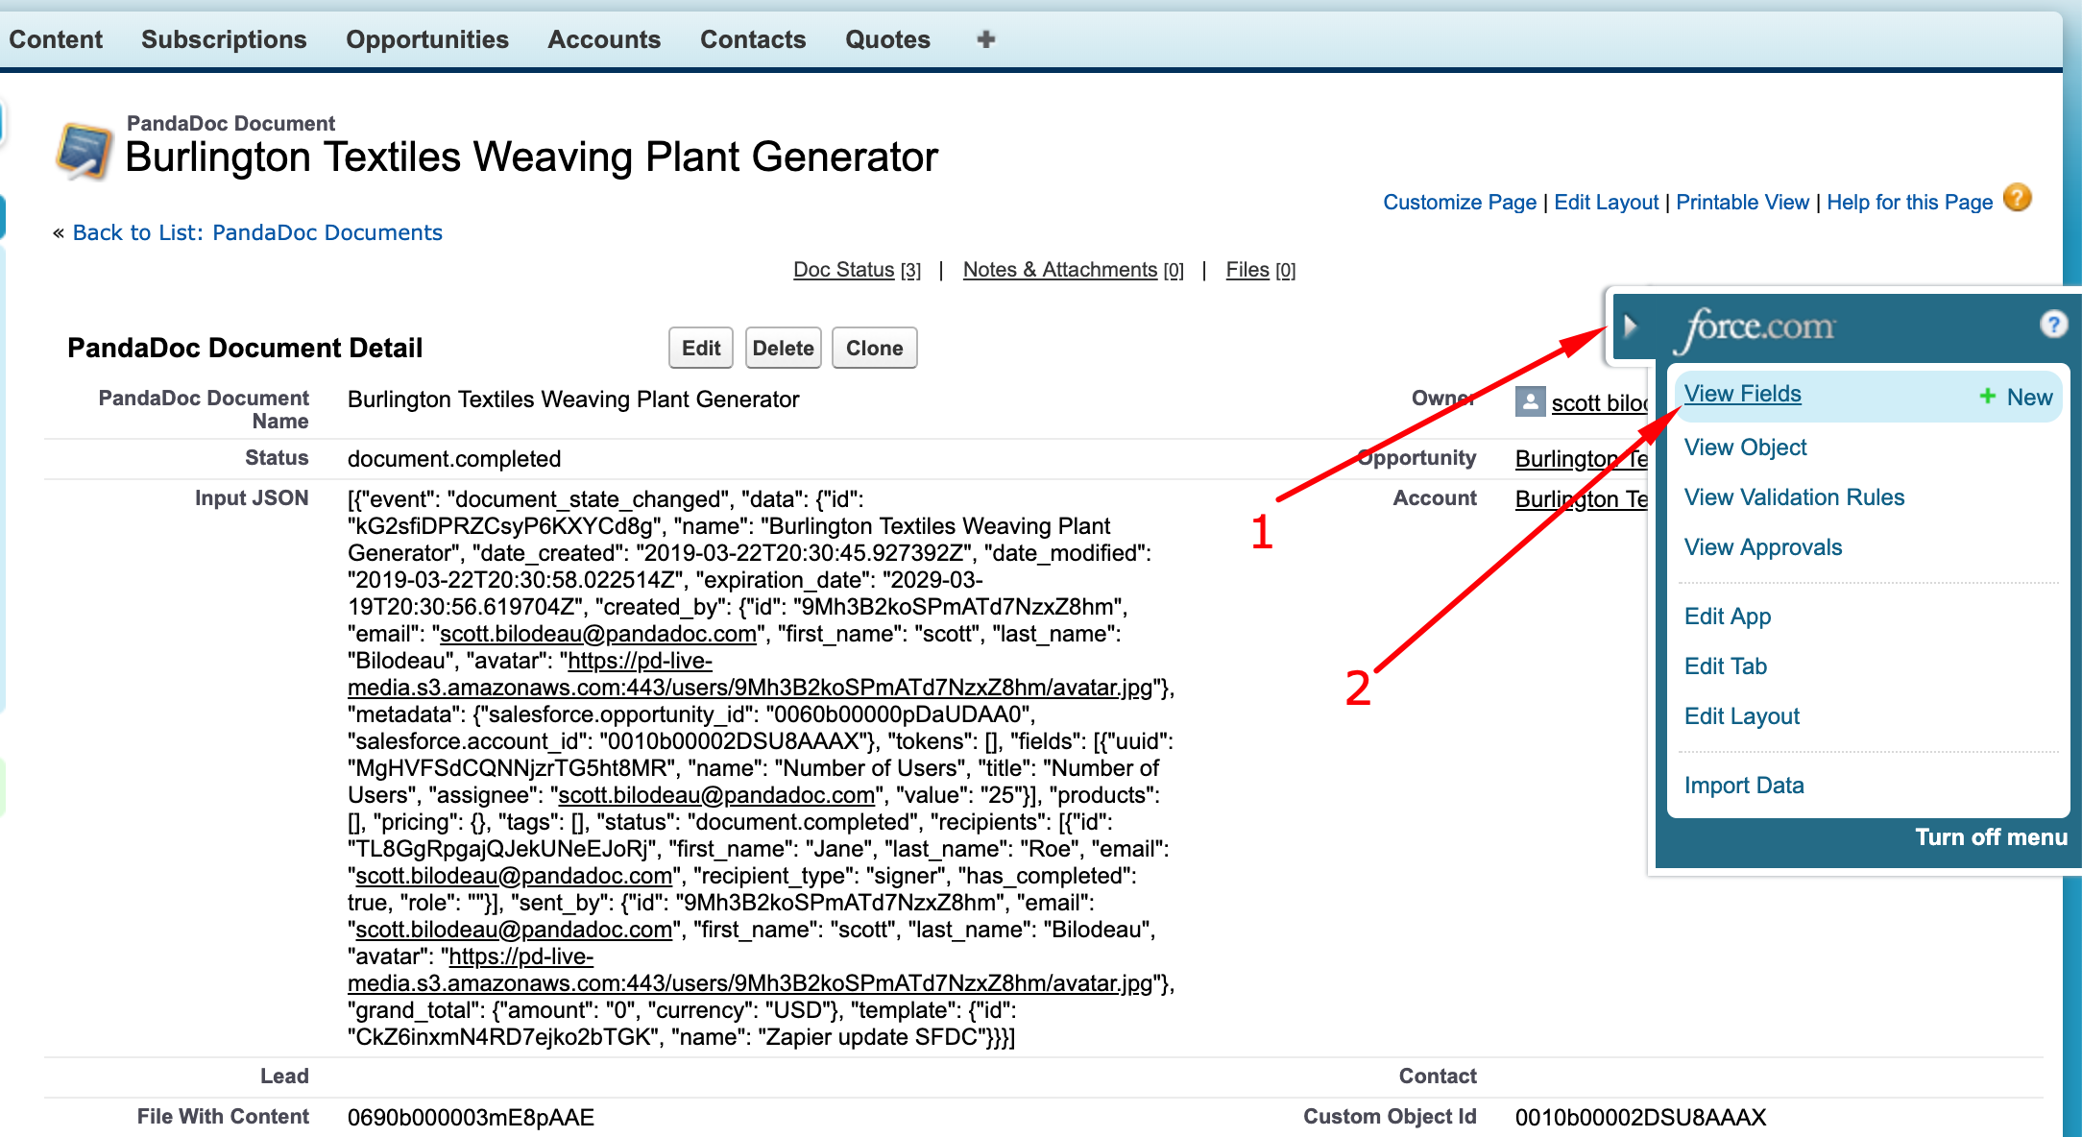The image size is (2082, 1137).
Task: Go back to PandaDoc Documents list
Action: click(257, 232)
